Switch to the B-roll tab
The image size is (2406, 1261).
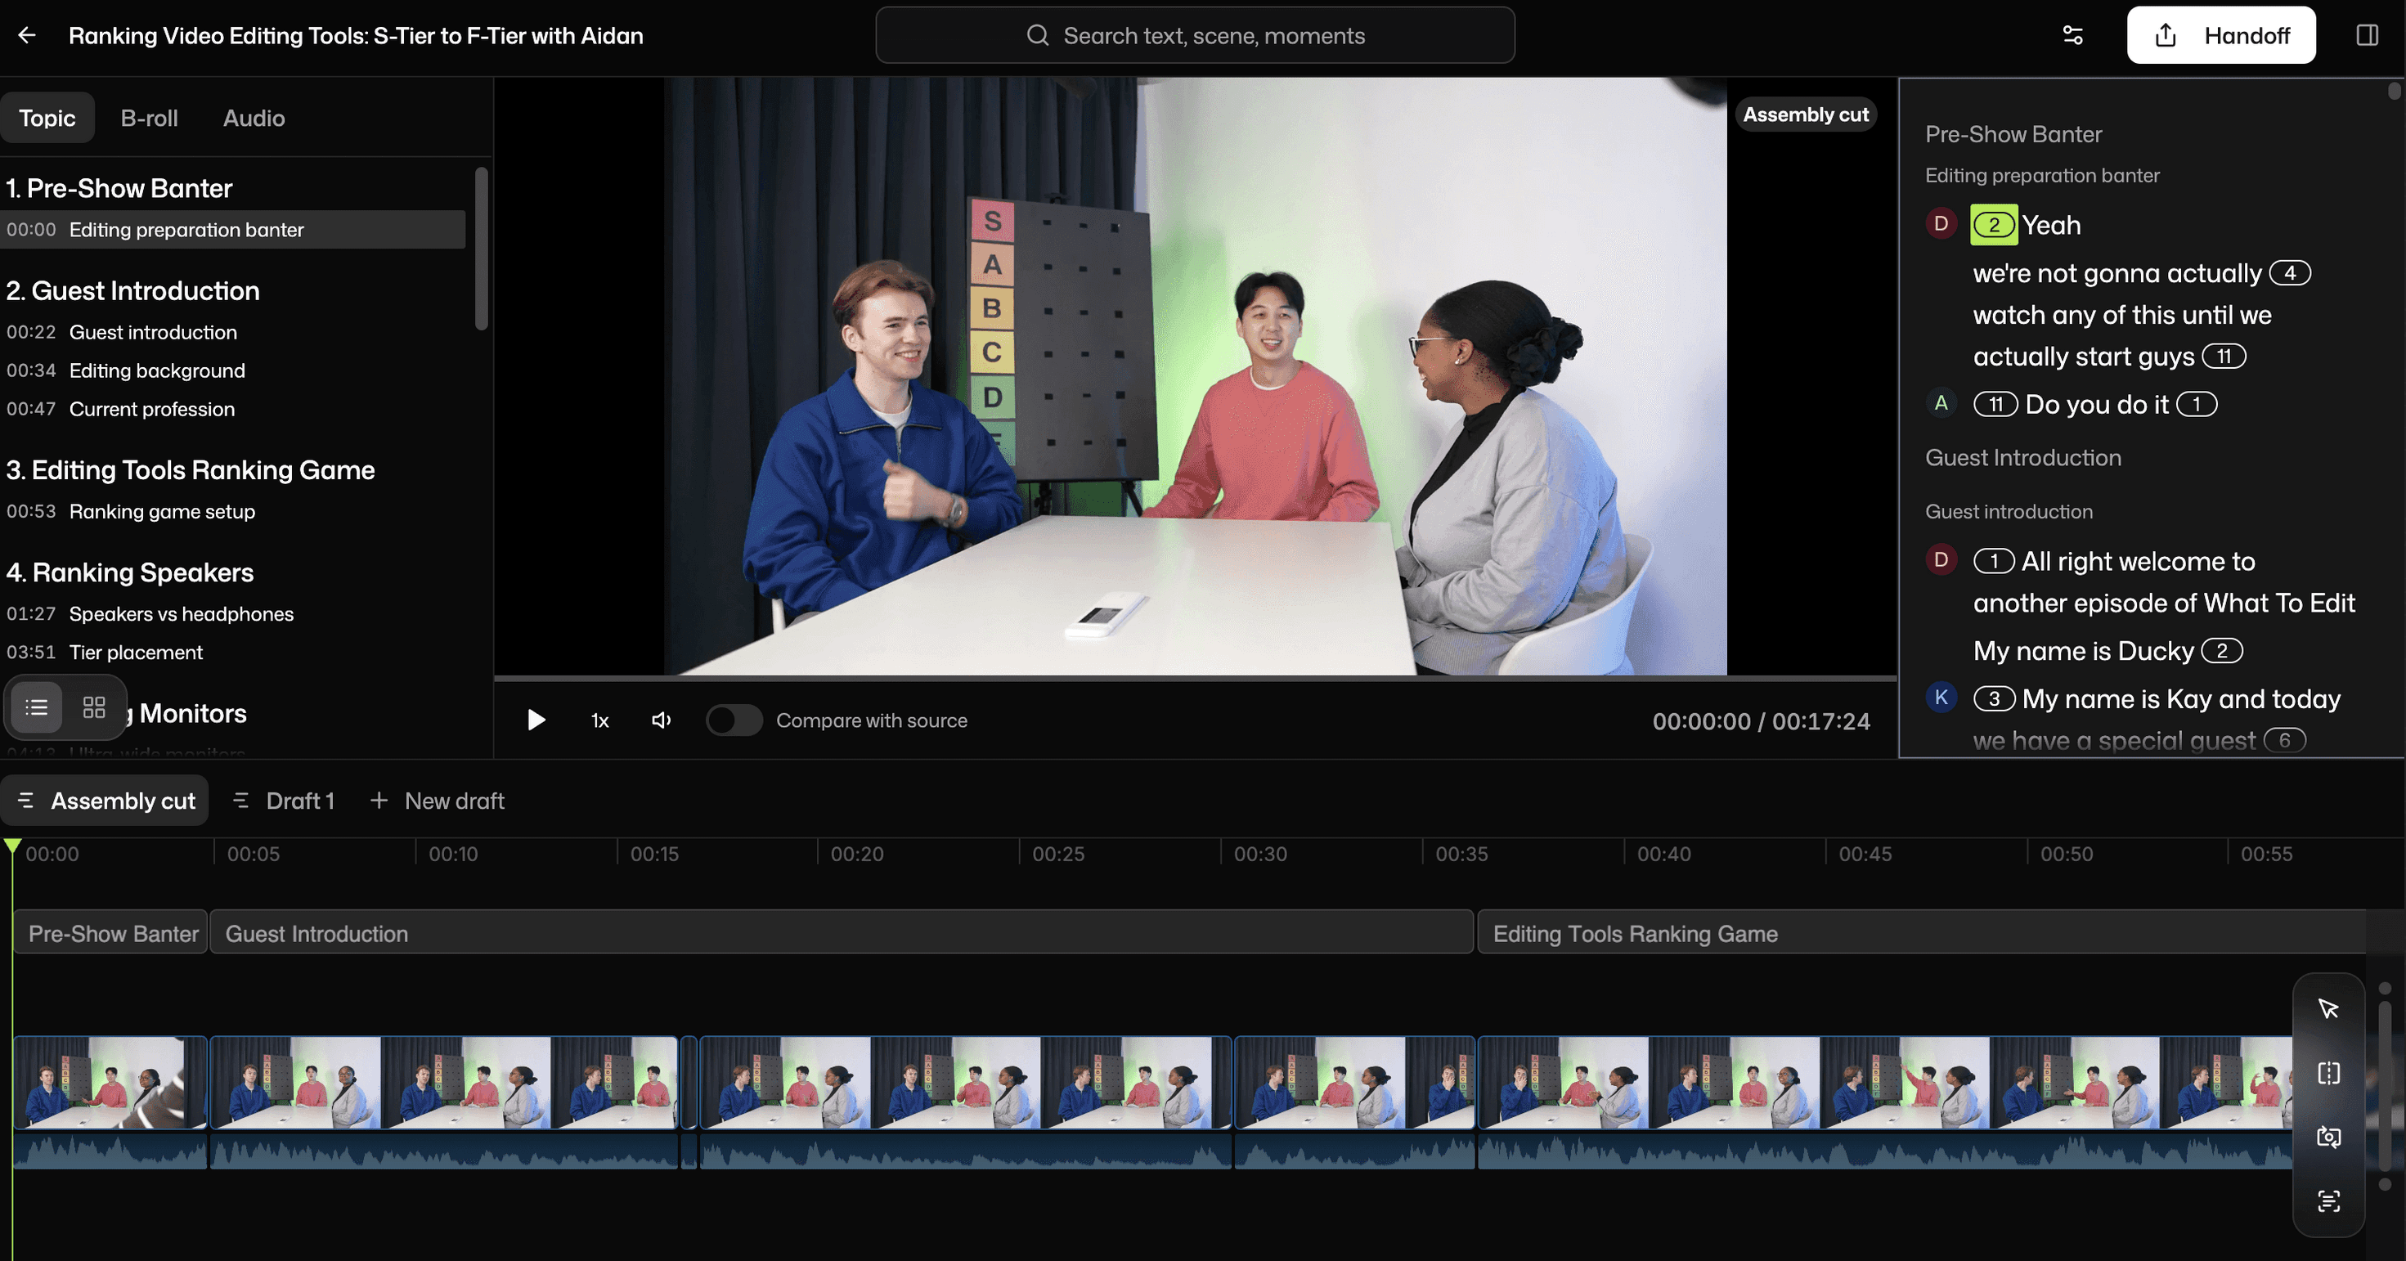coord(150,118)
